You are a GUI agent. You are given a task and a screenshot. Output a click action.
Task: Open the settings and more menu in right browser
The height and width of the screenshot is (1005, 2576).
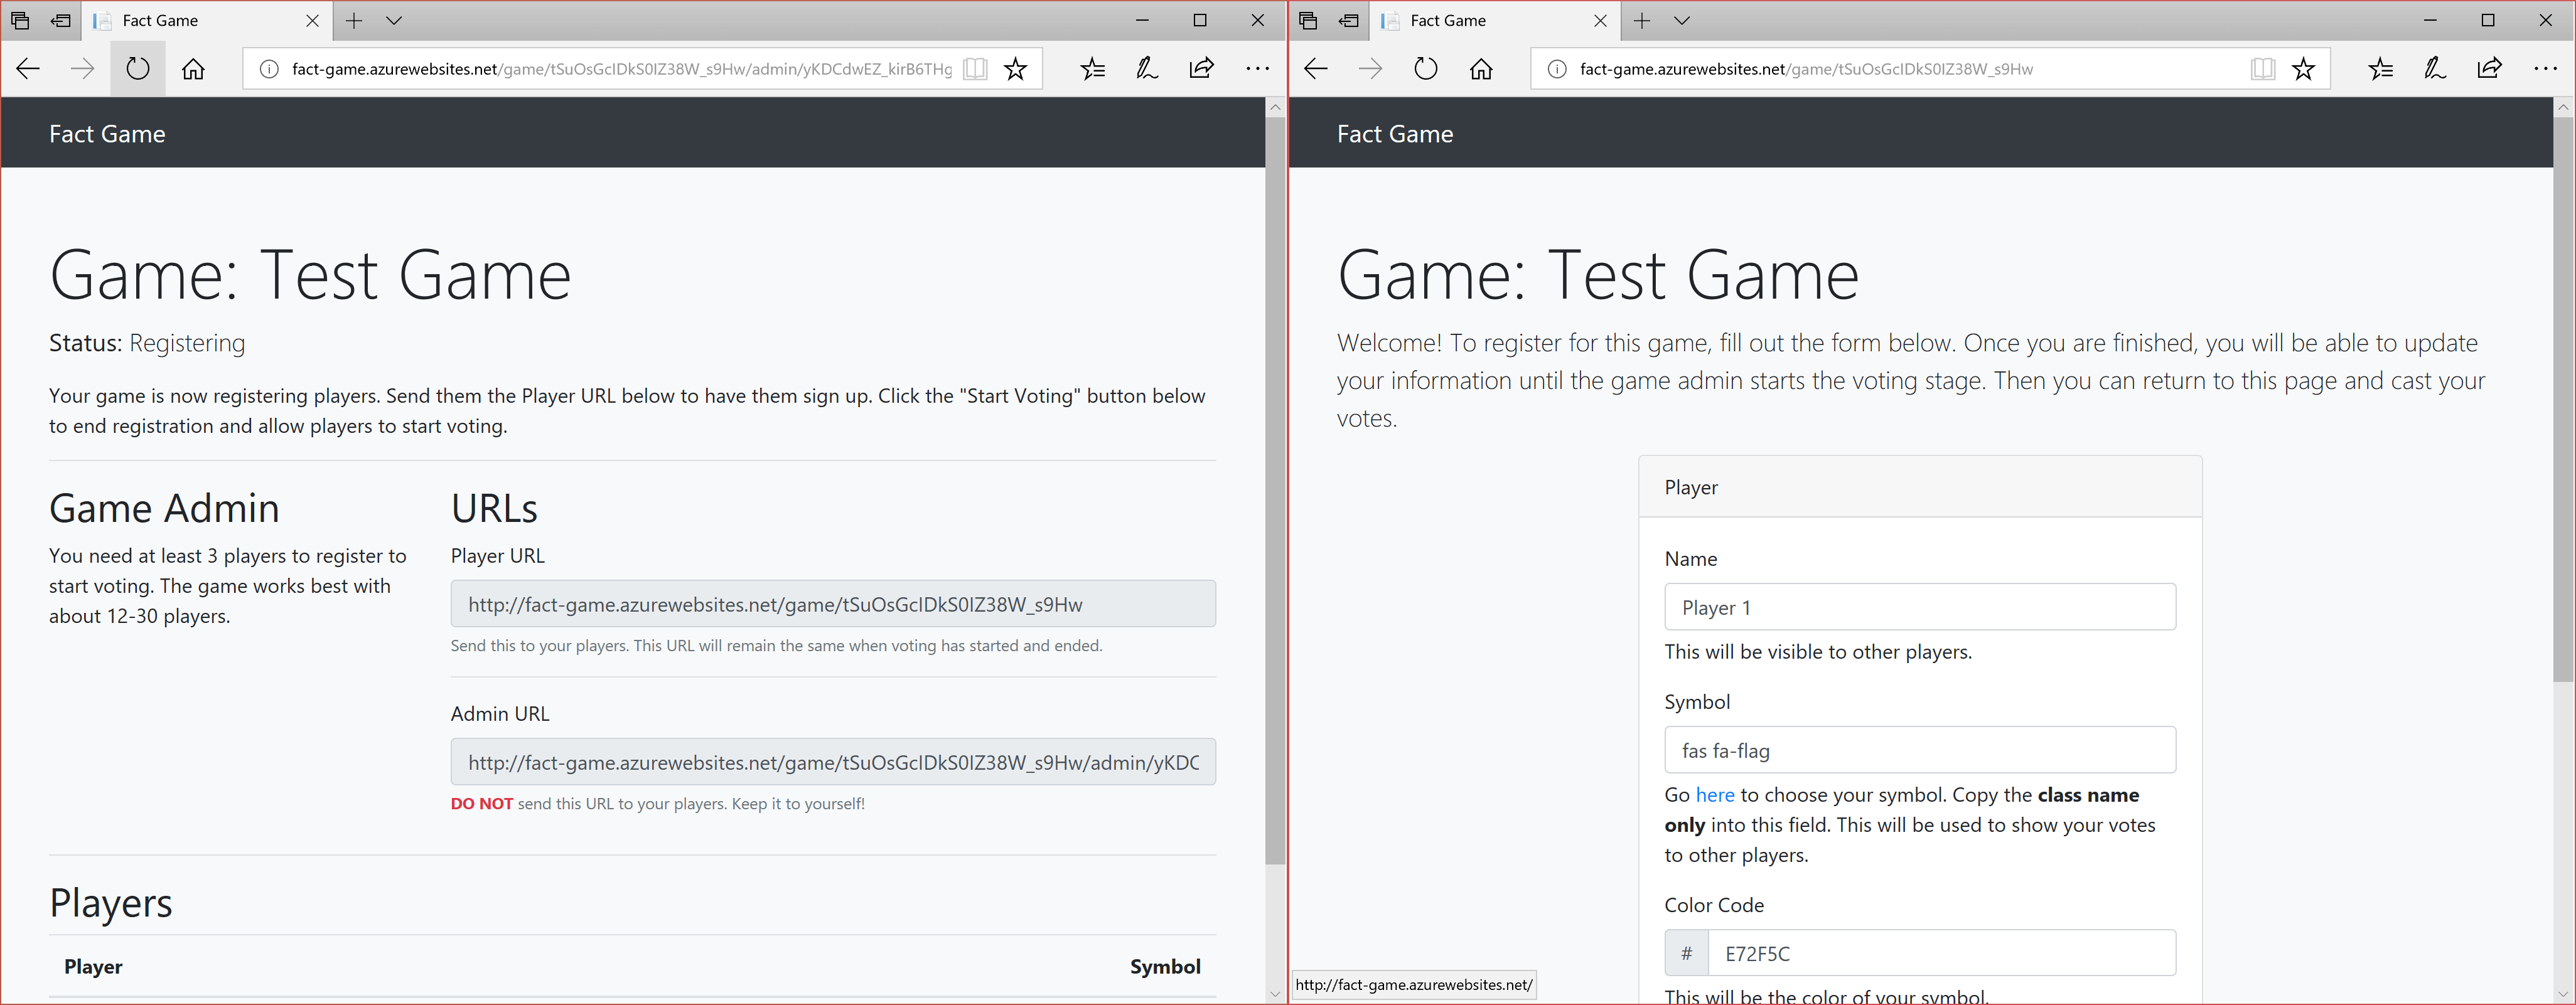[2545, 69]
